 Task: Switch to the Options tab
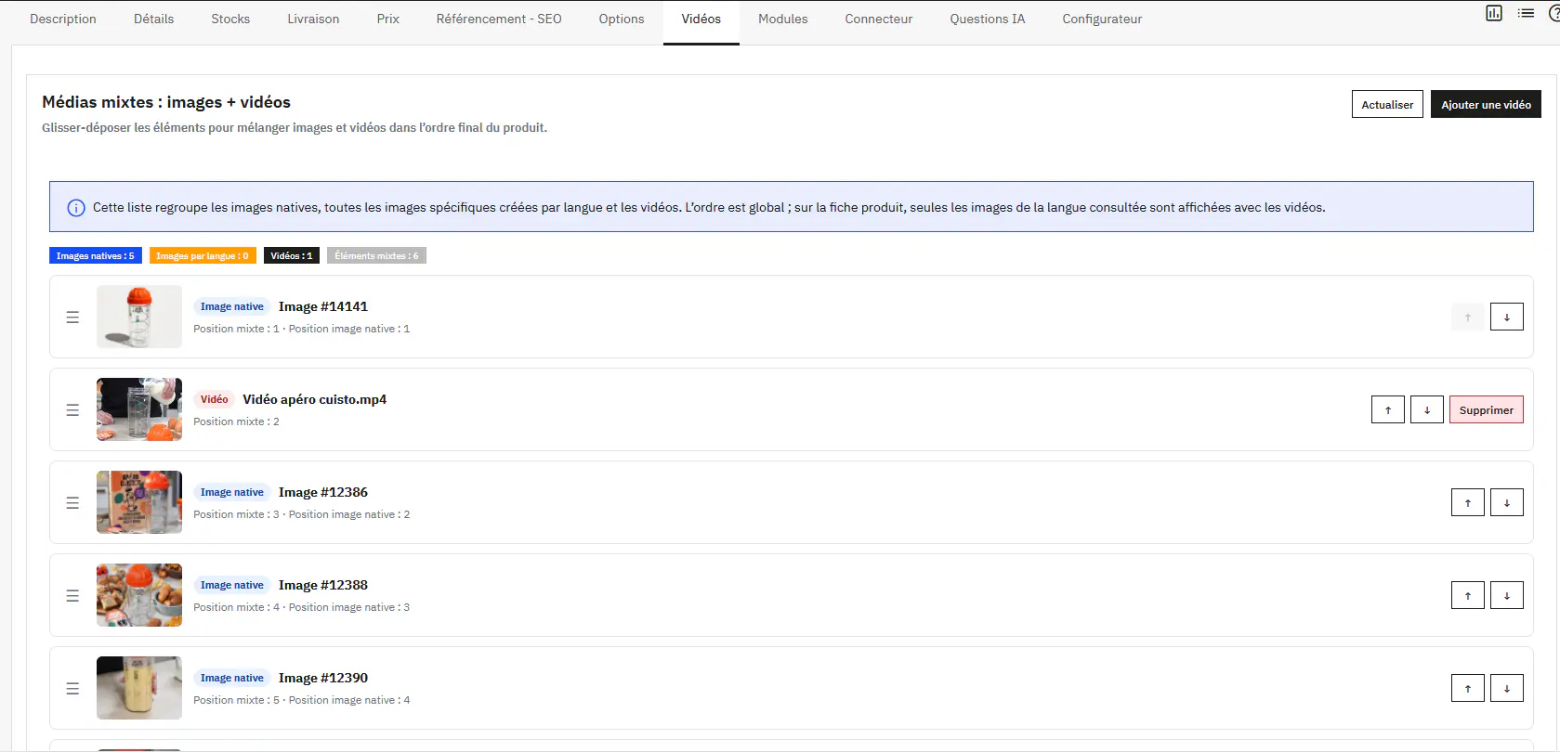coord(622,19)
